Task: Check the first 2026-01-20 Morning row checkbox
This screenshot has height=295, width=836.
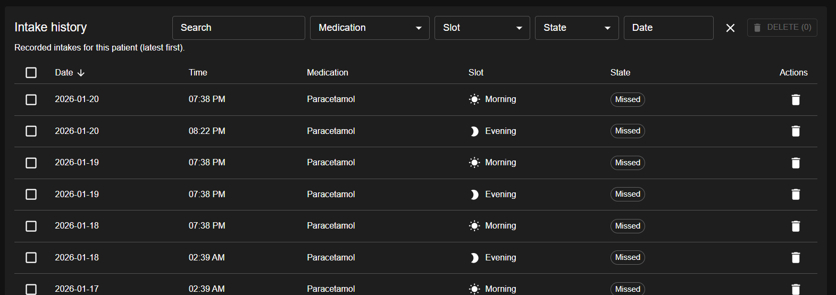Action: coord(31,99)
